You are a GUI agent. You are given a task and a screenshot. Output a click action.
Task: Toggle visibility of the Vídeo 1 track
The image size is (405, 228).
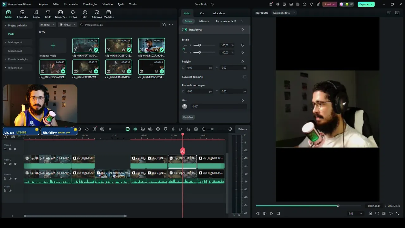[x=15, y=179]
